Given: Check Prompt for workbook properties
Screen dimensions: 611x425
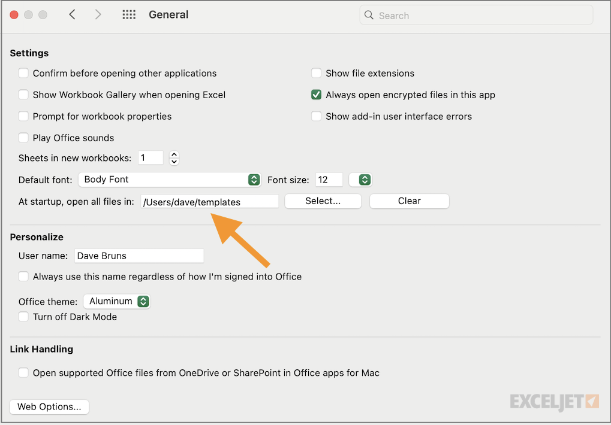Looking at the screenshot, I should [23, 116].
